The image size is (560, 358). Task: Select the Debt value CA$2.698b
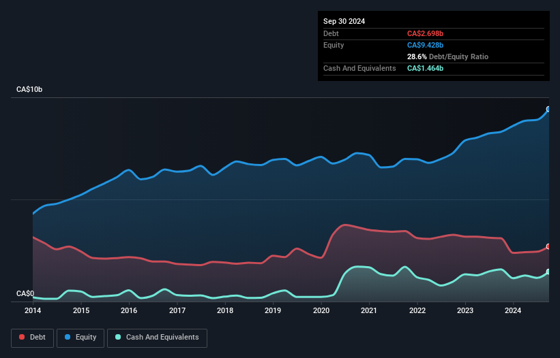(x=425, y=33)
